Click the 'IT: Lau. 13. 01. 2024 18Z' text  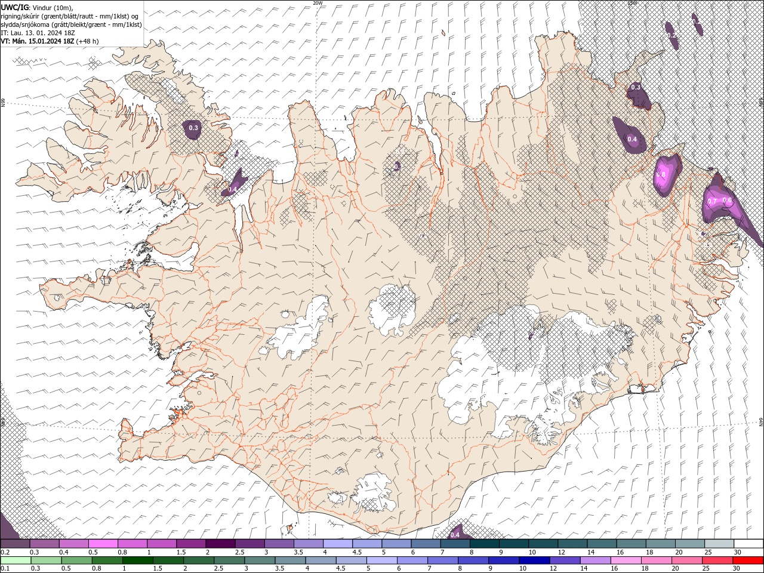tap(37, 33)
